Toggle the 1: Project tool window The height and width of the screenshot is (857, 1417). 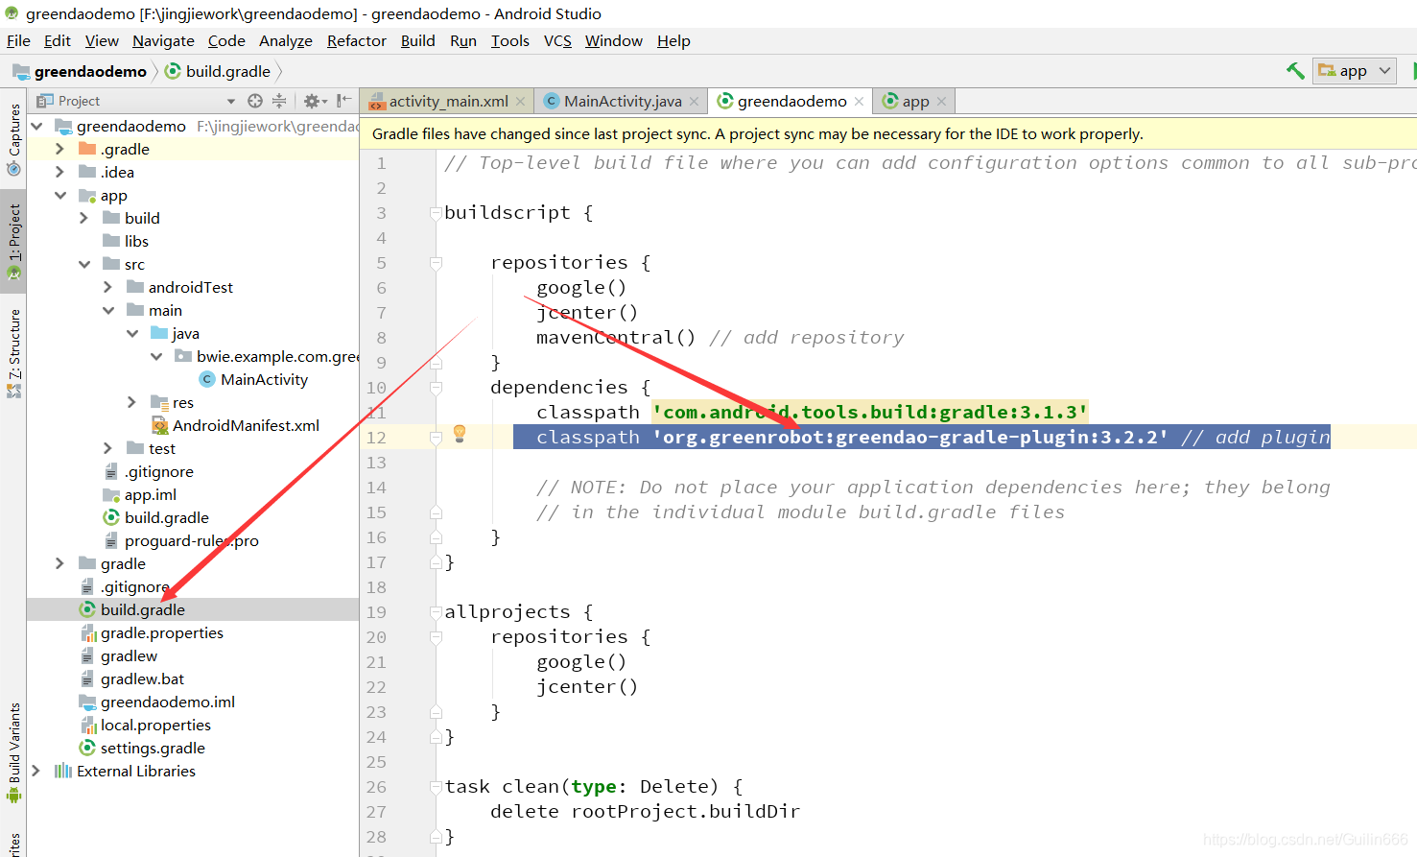coord(13,242)
